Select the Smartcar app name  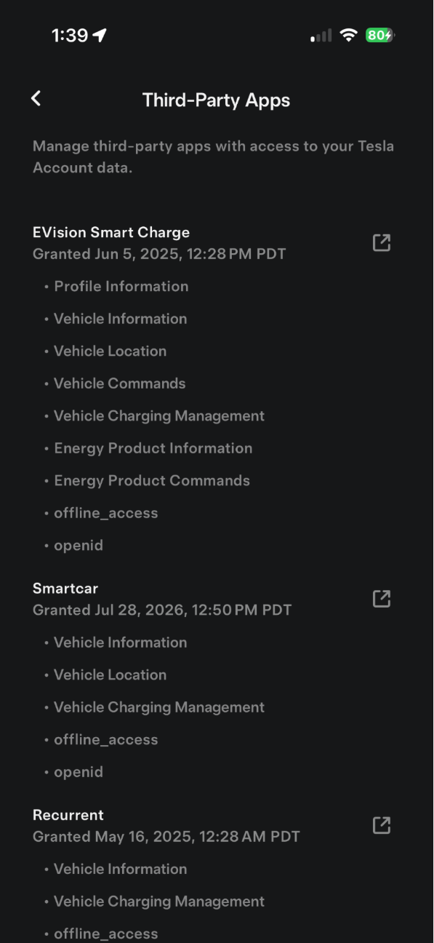pyautogui.click(x=65, y=588)
